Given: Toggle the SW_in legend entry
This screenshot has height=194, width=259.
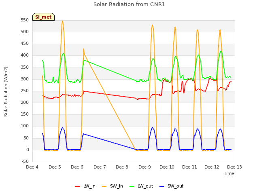Looking at the screenshot, I should click(x=113, y=186).
